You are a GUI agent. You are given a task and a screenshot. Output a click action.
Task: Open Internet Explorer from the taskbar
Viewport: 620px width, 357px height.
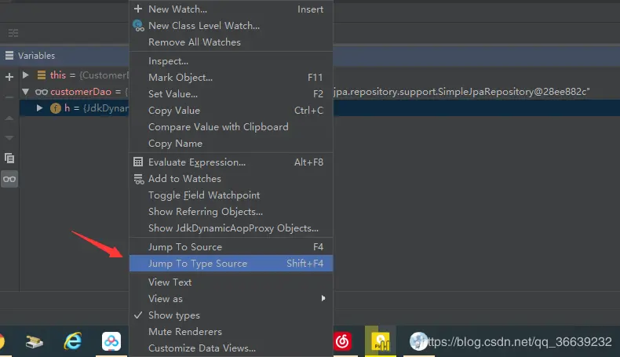pos(73,341)
